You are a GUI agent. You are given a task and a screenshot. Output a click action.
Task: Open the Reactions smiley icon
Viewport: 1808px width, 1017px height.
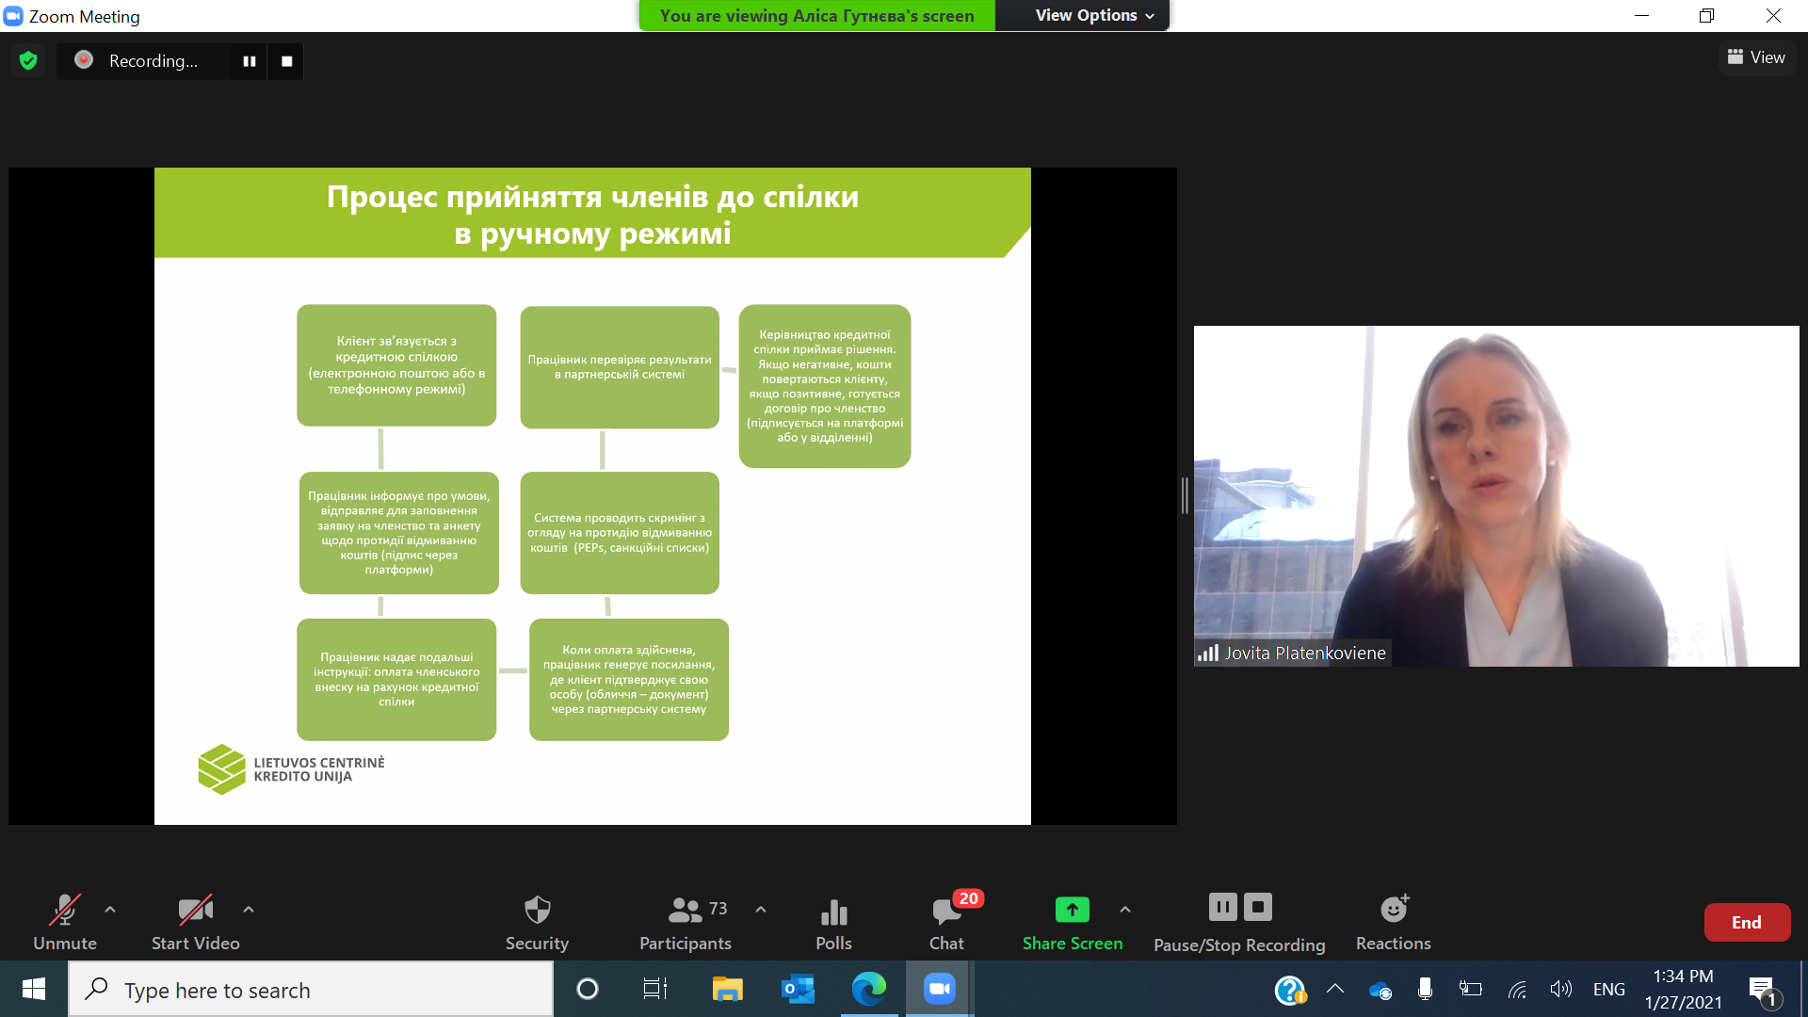[1394, 910]
